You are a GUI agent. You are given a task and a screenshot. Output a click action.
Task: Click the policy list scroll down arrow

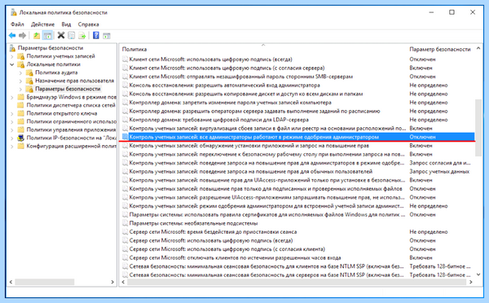[478, 274]
